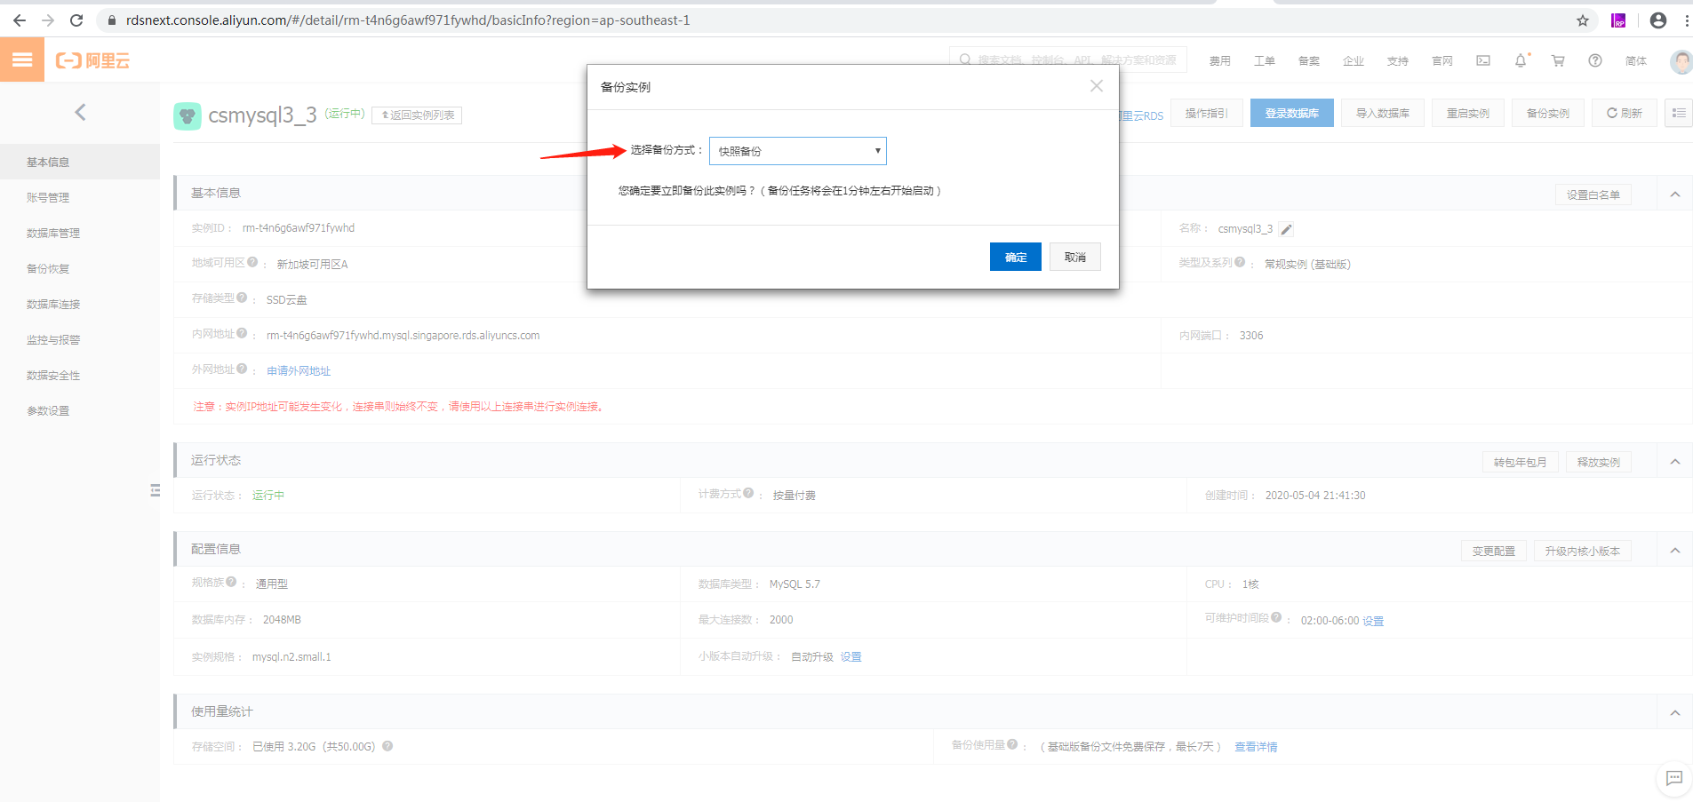Image resolution: width=1693 pixels, height=802 pixels.
Task: Collapse the 基本信息 section
Action: point(1675,194)
